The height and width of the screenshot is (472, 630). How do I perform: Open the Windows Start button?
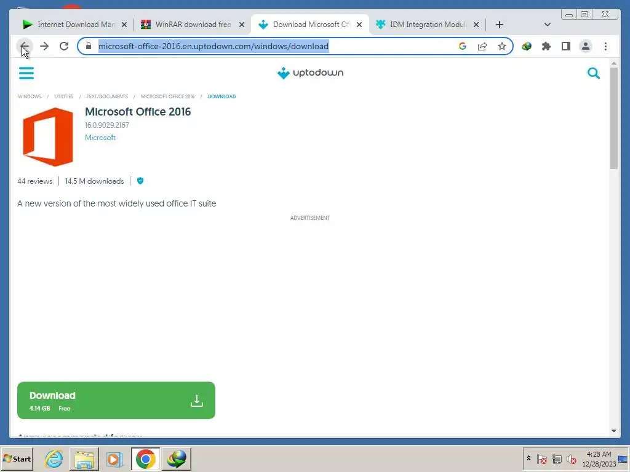[x=17, y=458]
